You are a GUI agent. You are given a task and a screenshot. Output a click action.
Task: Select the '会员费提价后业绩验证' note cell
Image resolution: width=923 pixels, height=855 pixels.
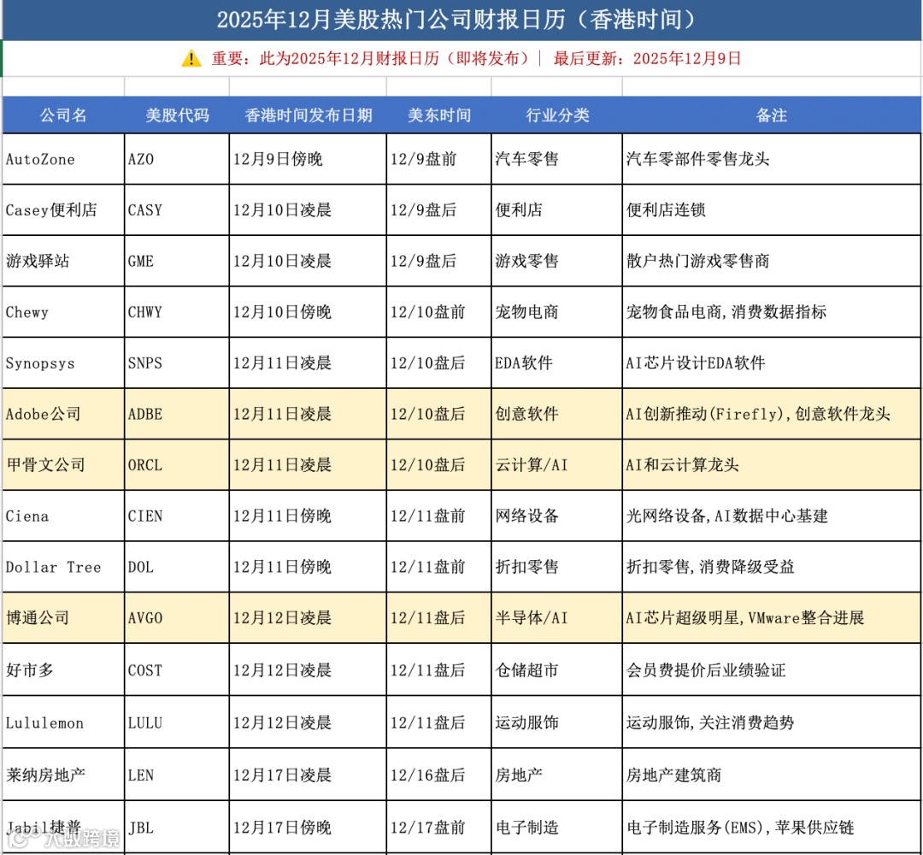(772, 669)
